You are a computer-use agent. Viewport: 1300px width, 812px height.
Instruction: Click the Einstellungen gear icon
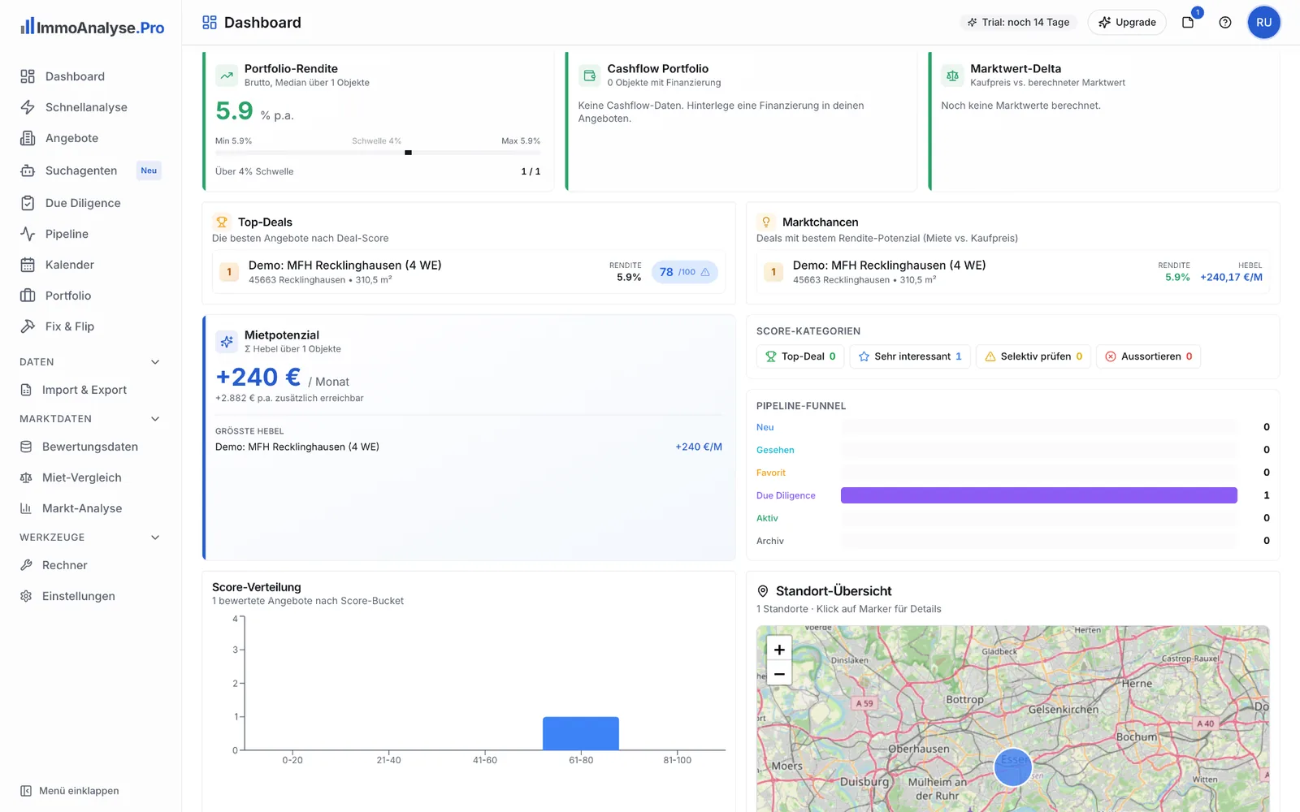pos(26,596)
